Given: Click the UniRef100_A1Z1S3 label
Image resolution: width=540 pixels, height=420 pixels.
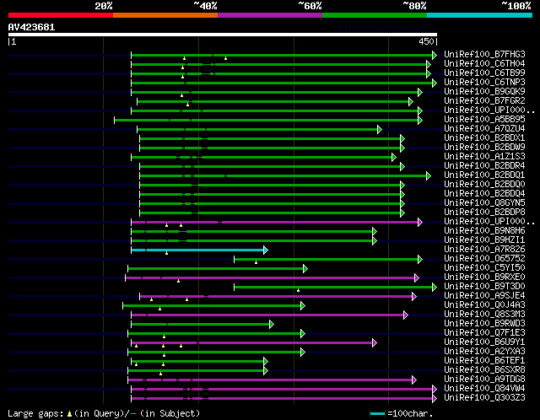Looking at the screenshot, I should click(x=484, y=156).
